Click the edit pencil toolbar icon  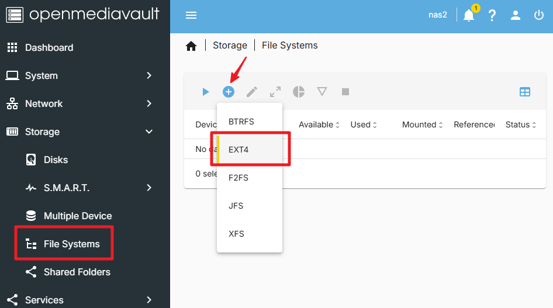(252, 92)
